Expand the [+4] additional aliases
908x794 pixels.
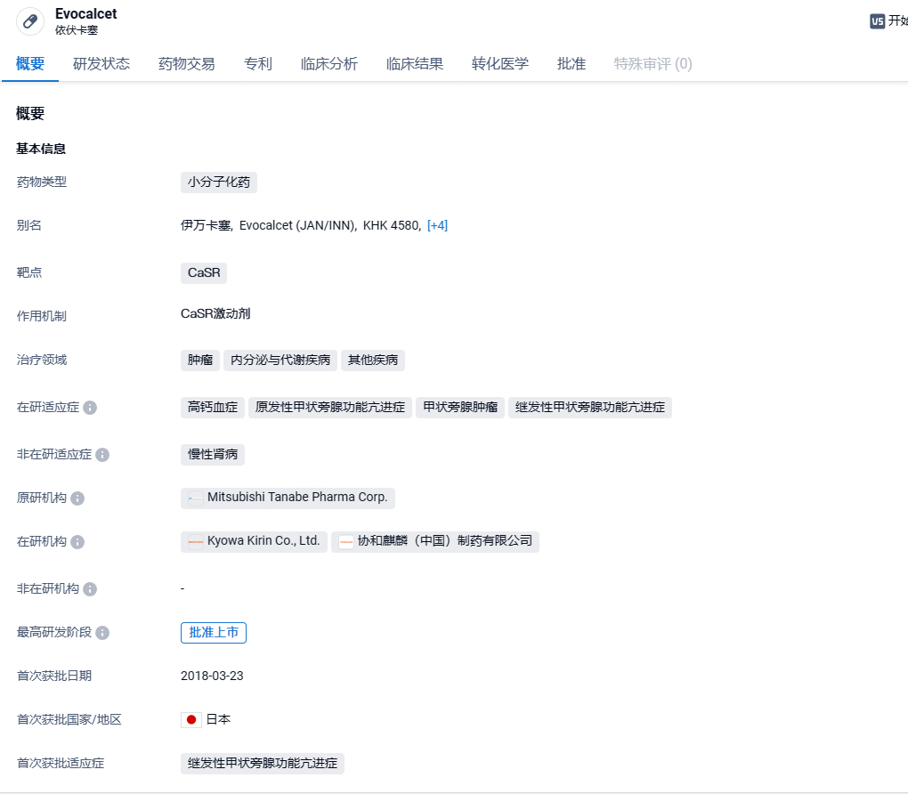[x=437, y=226]
